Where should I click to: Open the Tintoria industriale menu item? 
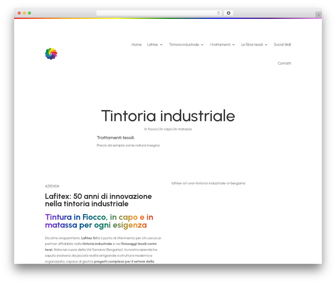[x=184, y=45]
